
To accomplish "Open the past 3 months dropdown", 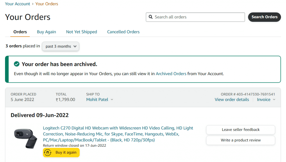I will [61, 46].
